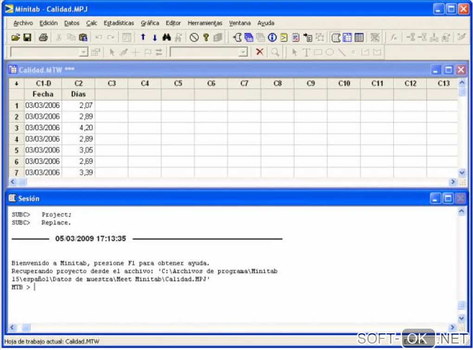Select column header C13
This screenshot has height=350, width=473.
click(x=443, y=83)
